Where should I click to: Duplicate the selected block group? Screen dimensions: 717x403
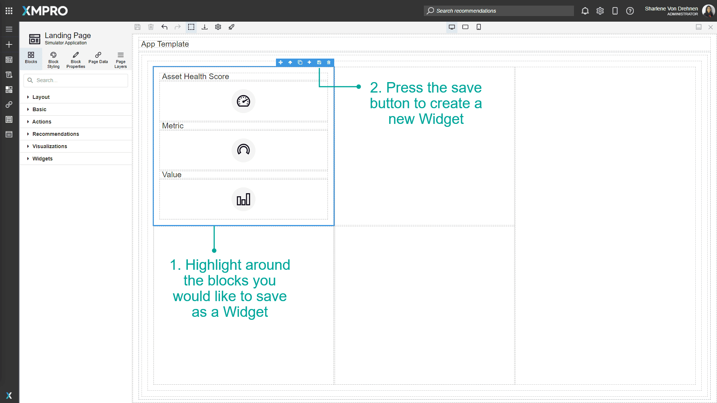(300, 62)
